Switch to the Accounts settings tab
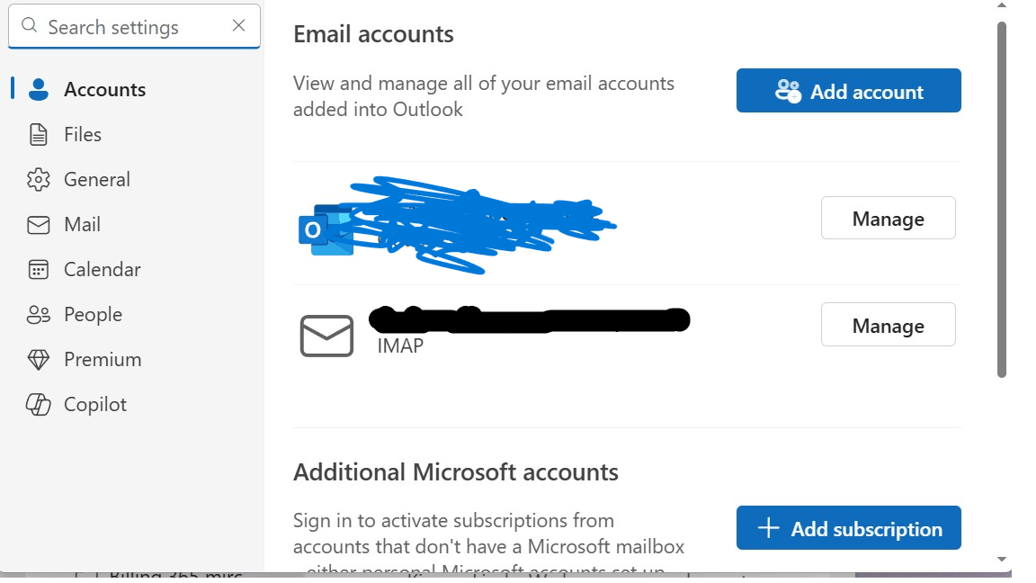Image resolution: width=1036 pixels, height=583 pixels. 104,89
